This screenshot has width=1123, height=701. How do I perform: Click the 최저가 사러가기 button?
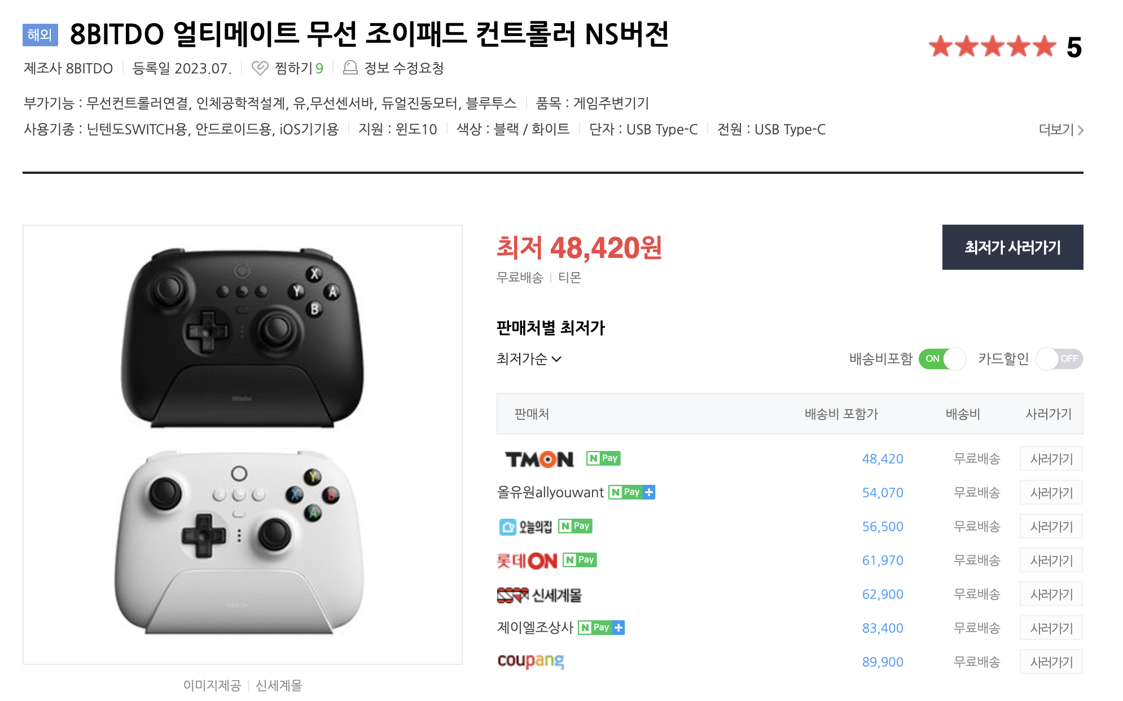(x=1012, y=247)
